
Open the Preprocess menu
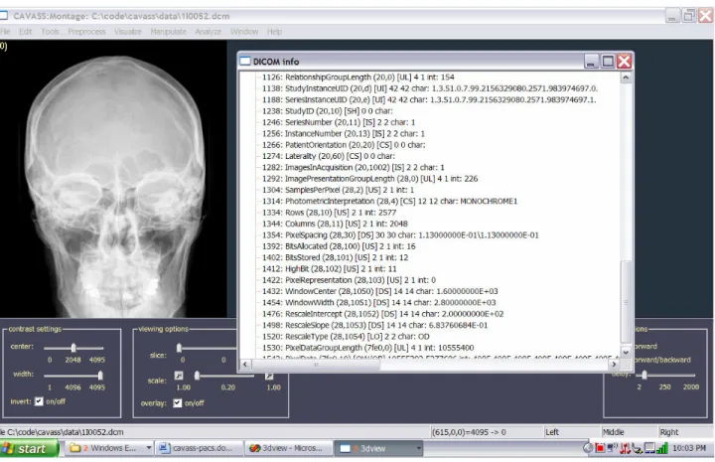tap(86, 32)
